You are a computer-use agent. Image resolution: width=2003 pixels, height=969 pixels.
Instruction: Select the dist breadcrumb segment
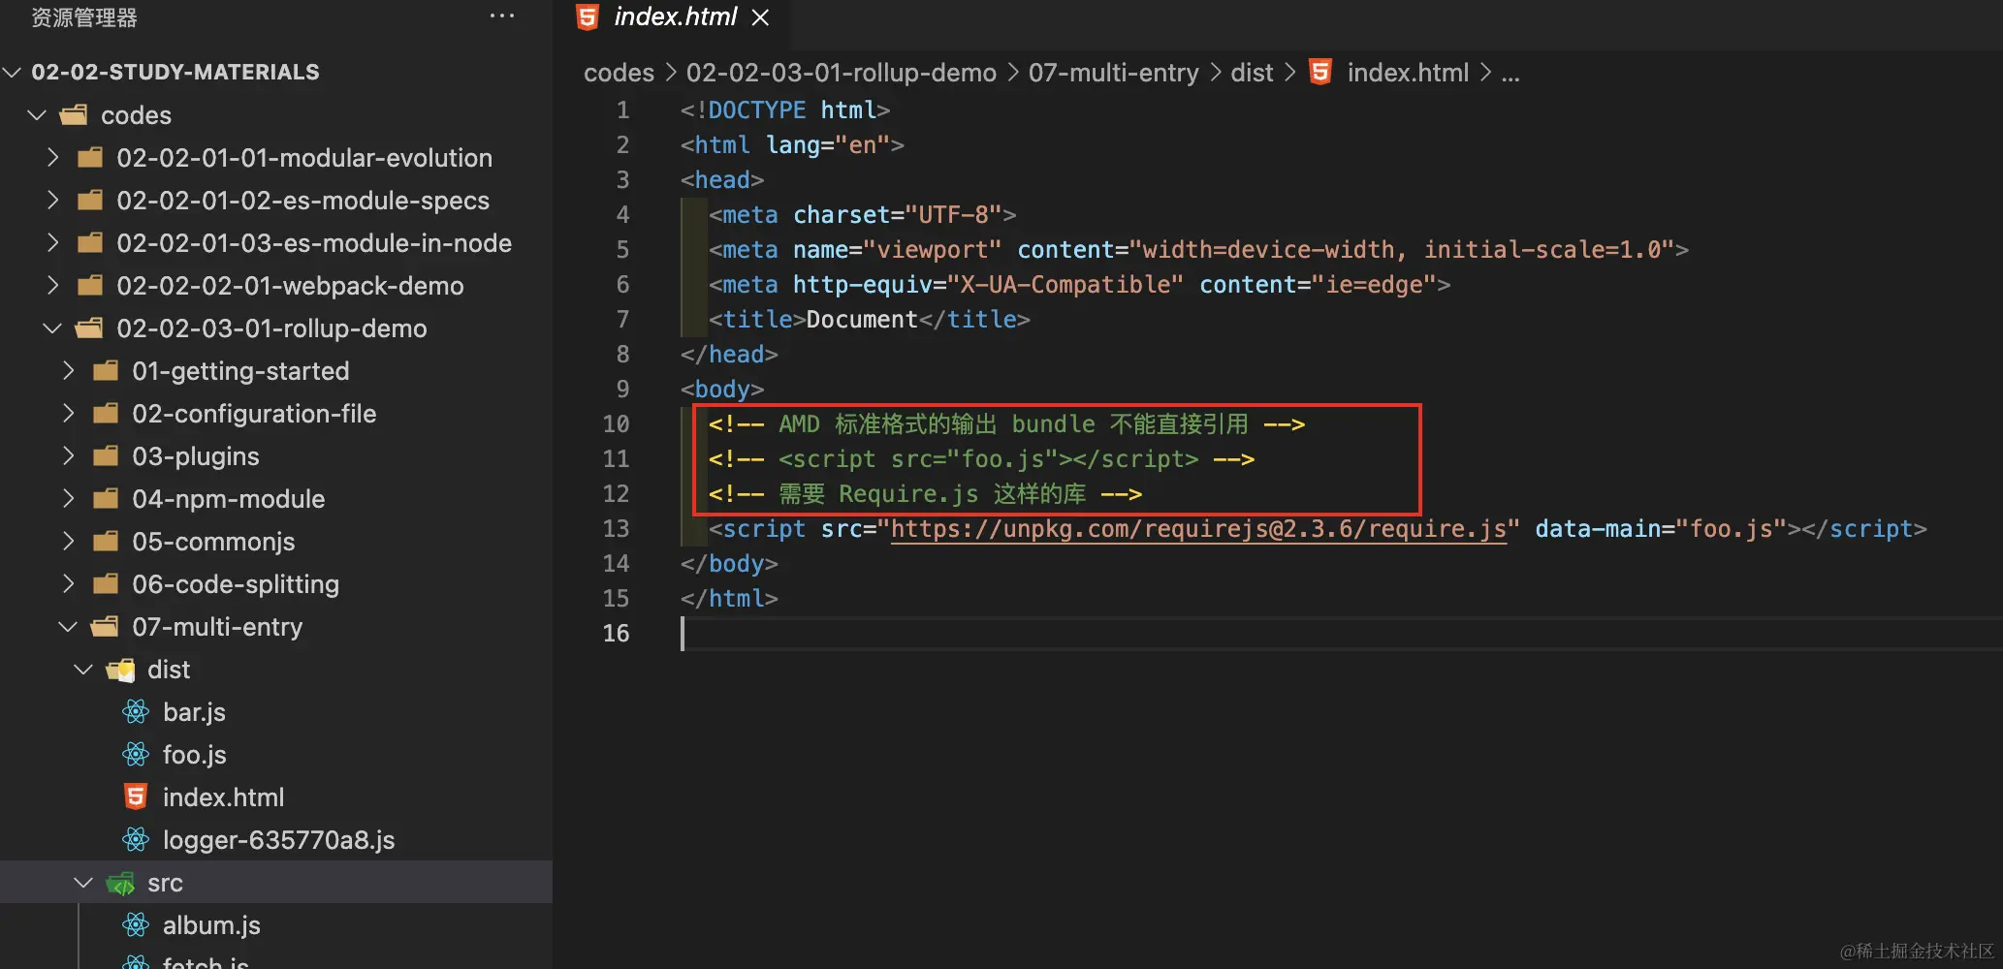pos(1252,73)
